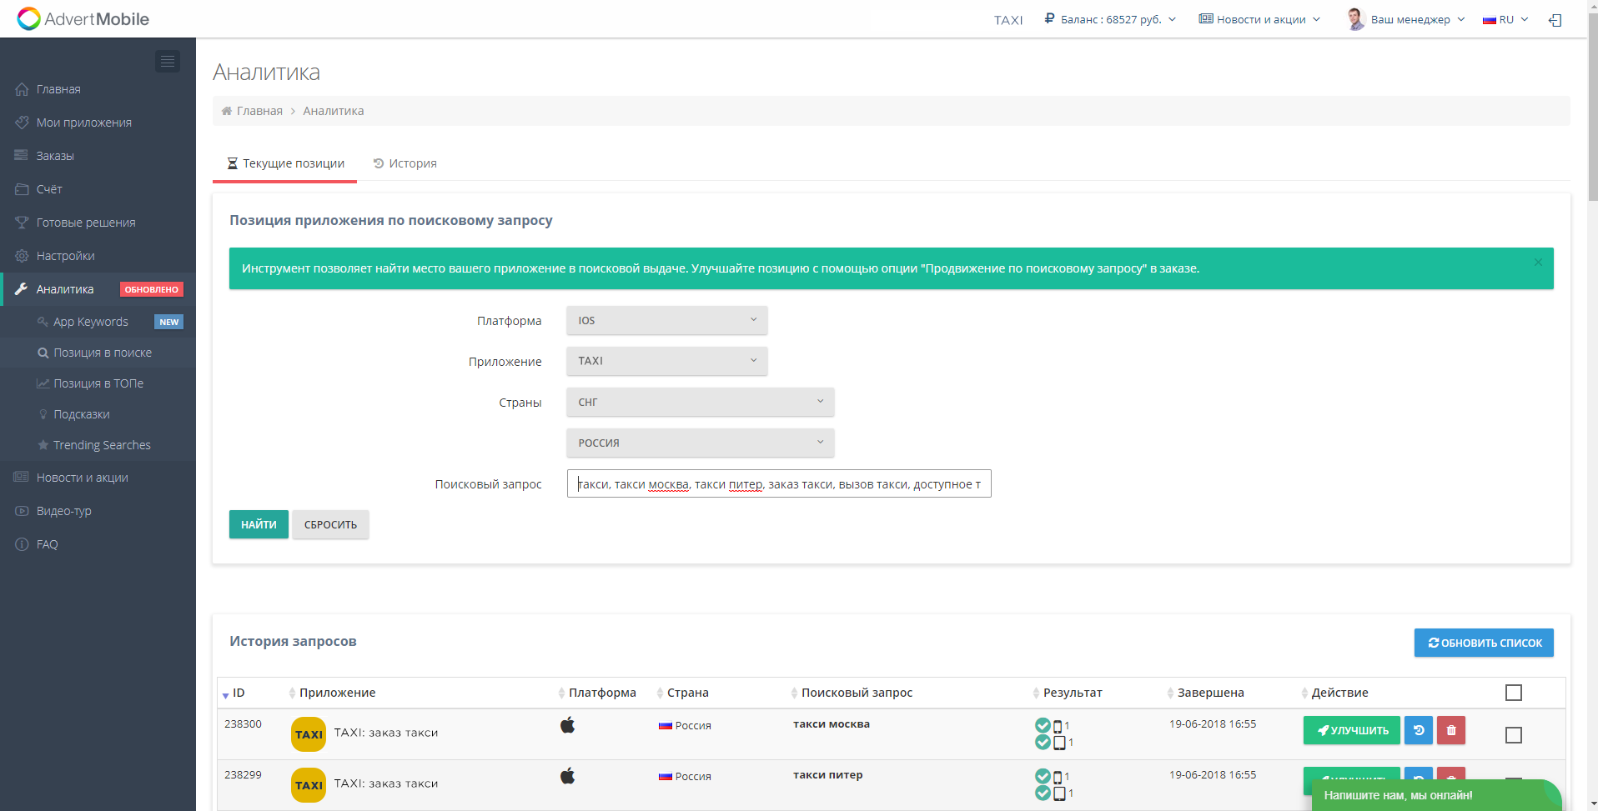Delete request 238300 with trash icon
The width and height of the screenshot is (1598, 811).
coord(1451,730)
